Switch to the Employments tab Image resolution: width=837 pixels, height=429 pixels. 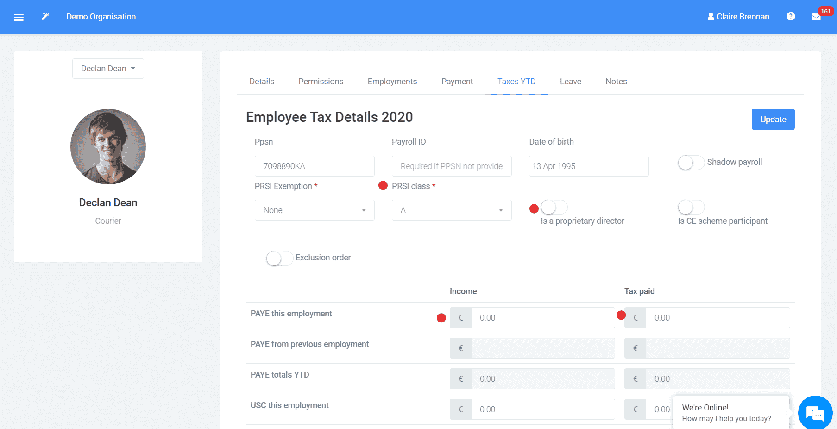click(392, 81)
